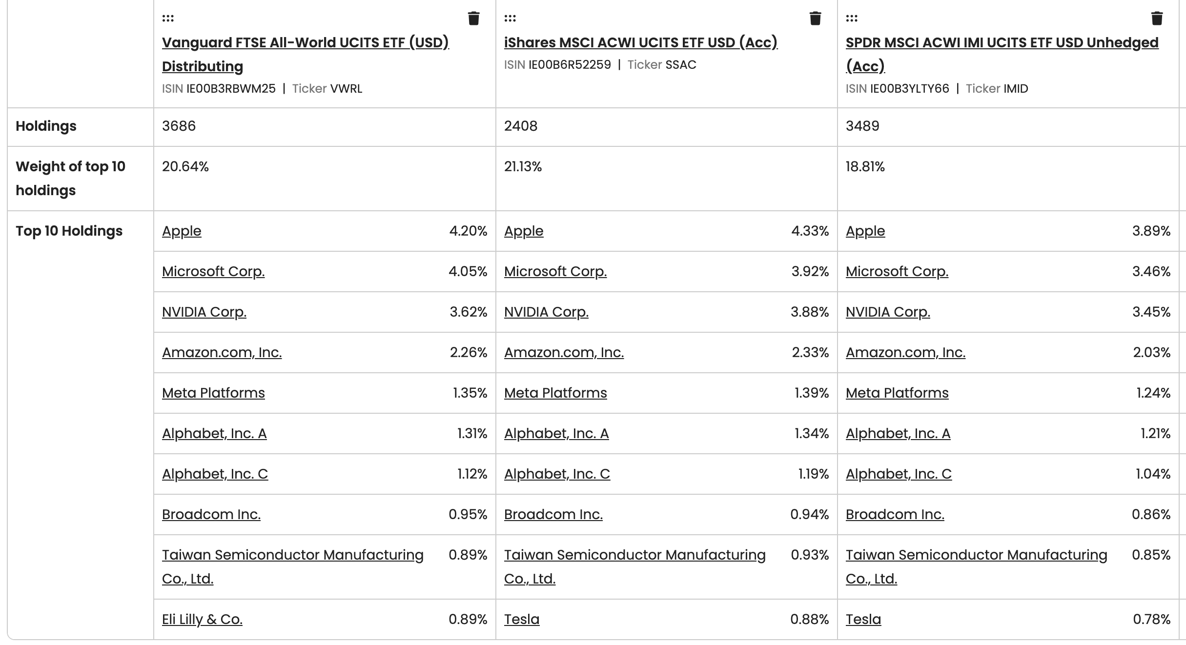The image size is (1186, 645).
Task: Open Amazon.com, Inc. in Vanguard column
Action: point(222,352)
